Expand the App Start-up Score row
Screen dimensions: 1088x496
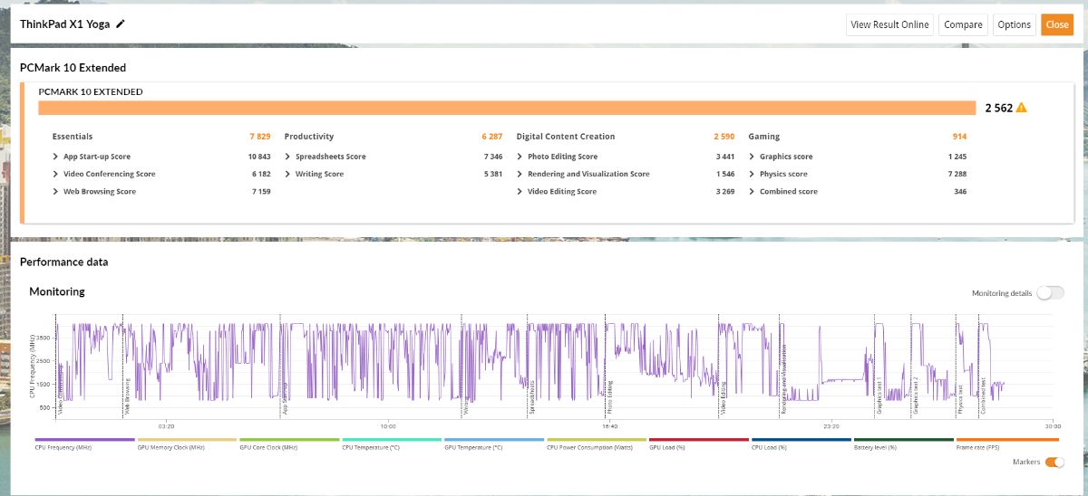point(56,157)
